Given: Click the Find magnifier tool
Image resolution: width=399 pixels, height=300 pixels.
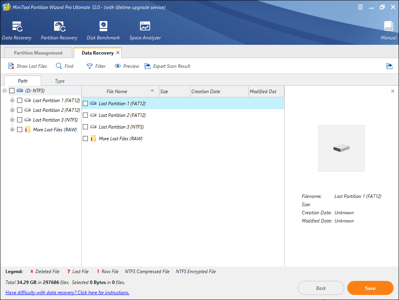Looking at the screenshot, I should coord(59,66).
